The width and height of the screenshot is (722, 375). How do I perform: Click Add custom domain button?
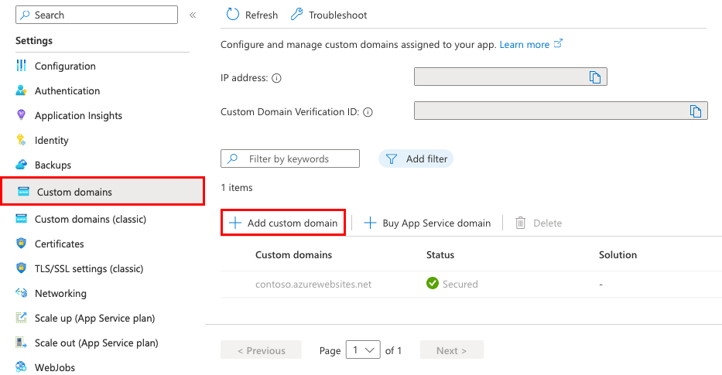pos(283,223)
